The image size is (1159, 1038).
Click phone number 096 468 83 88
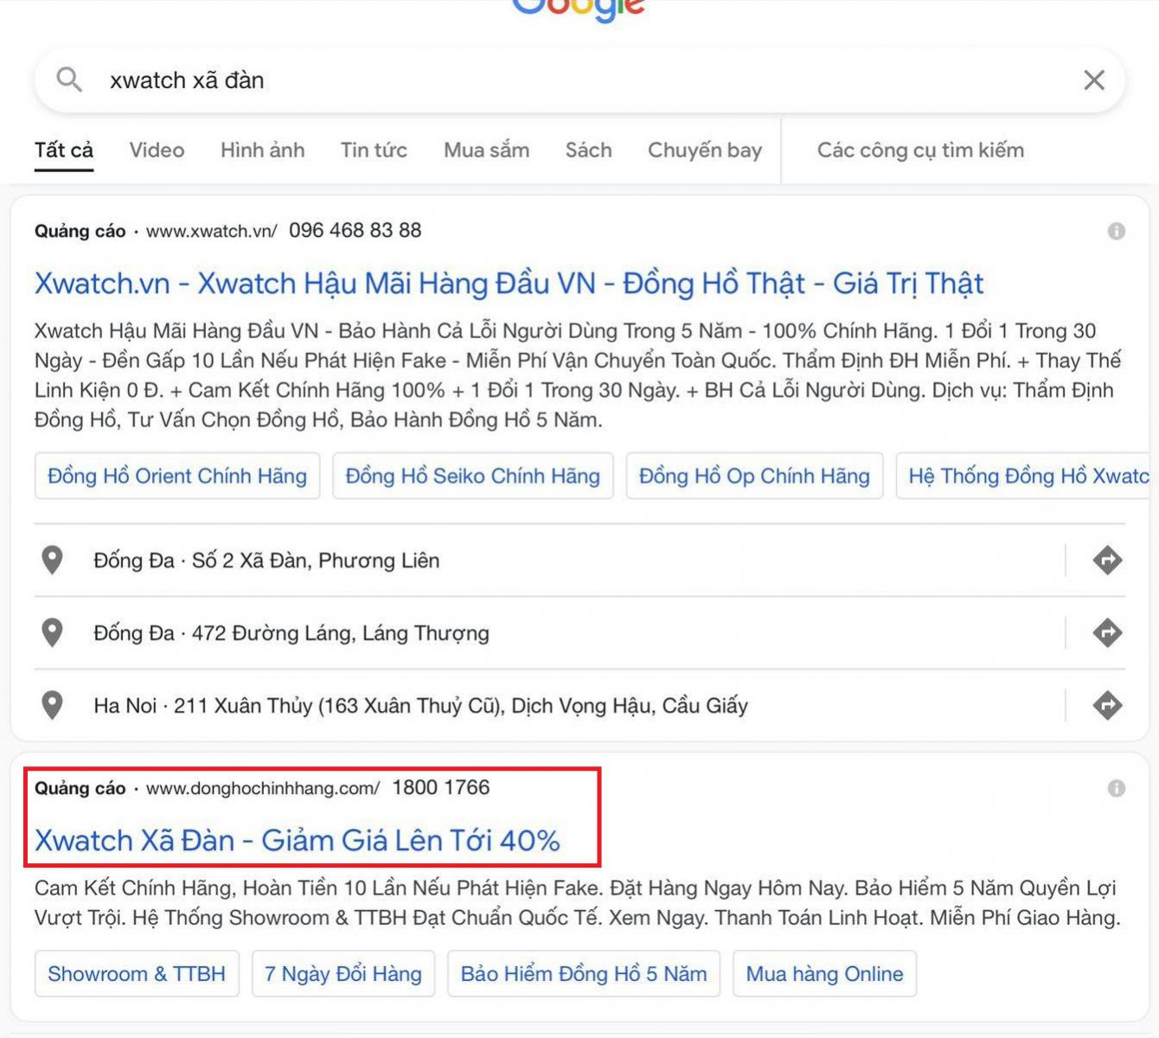355,231
